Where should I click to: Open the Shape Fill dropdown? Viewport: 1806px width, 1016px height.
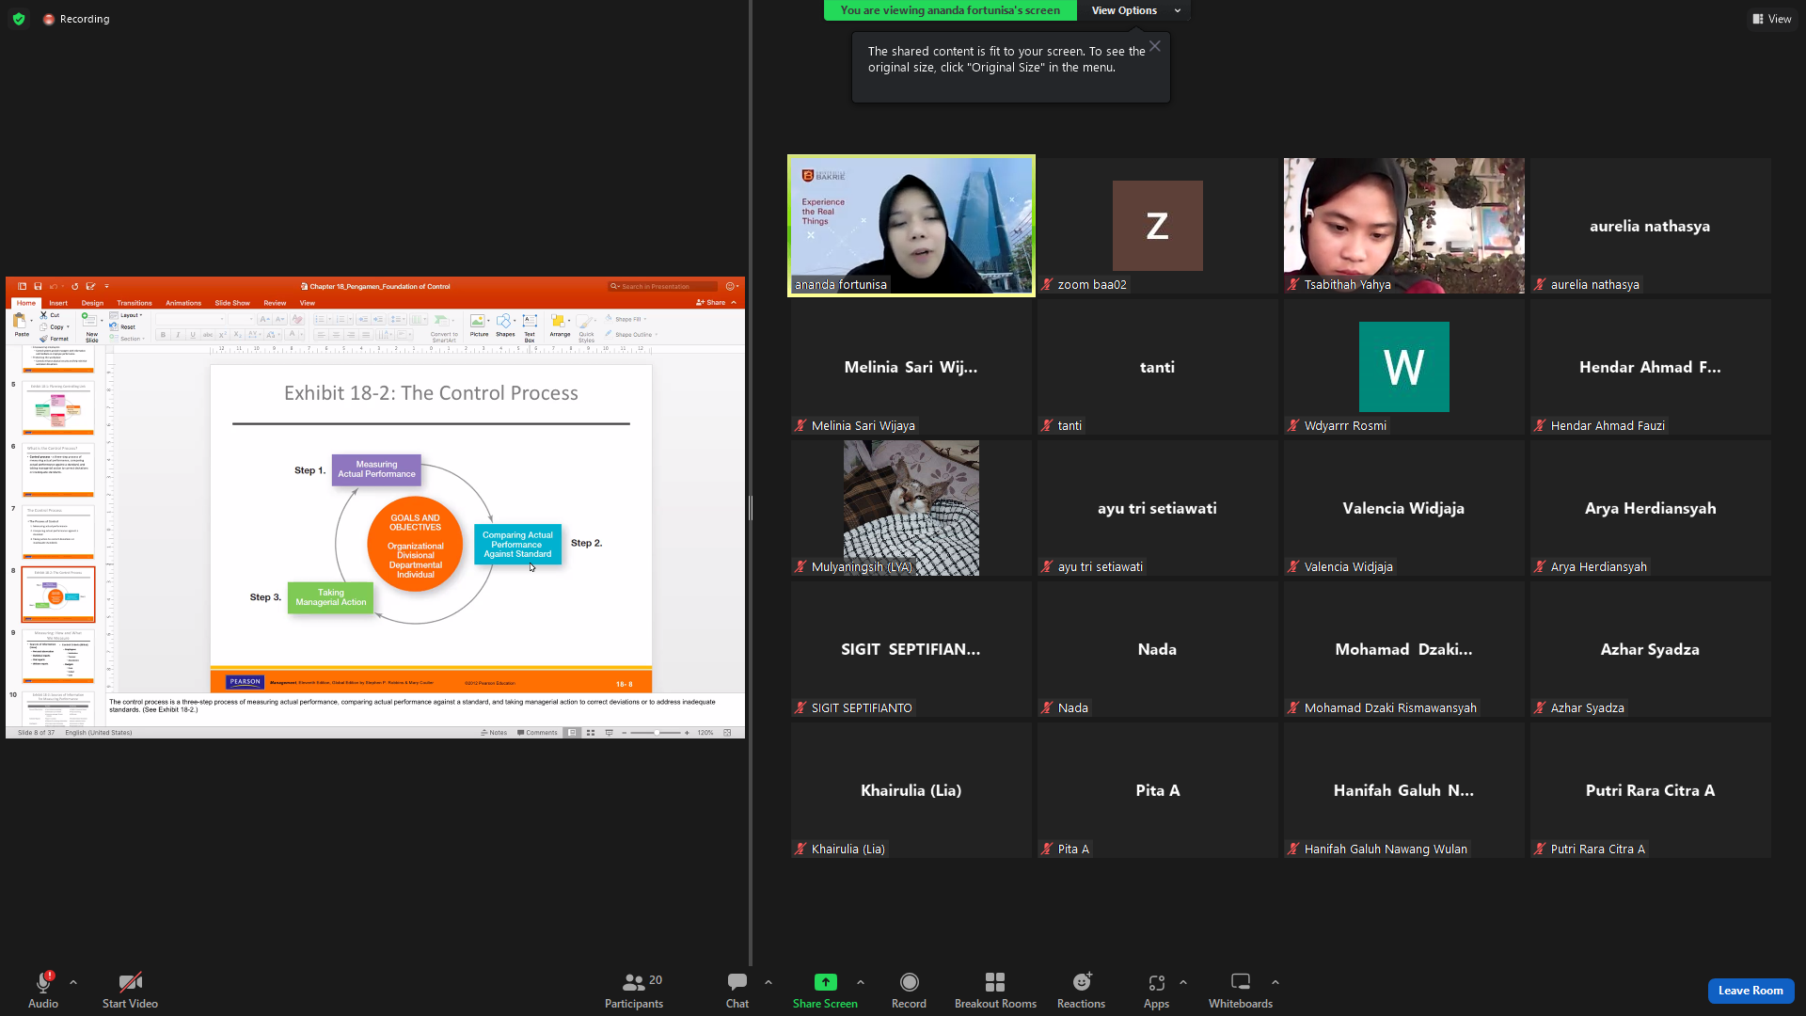click(626, 319)
